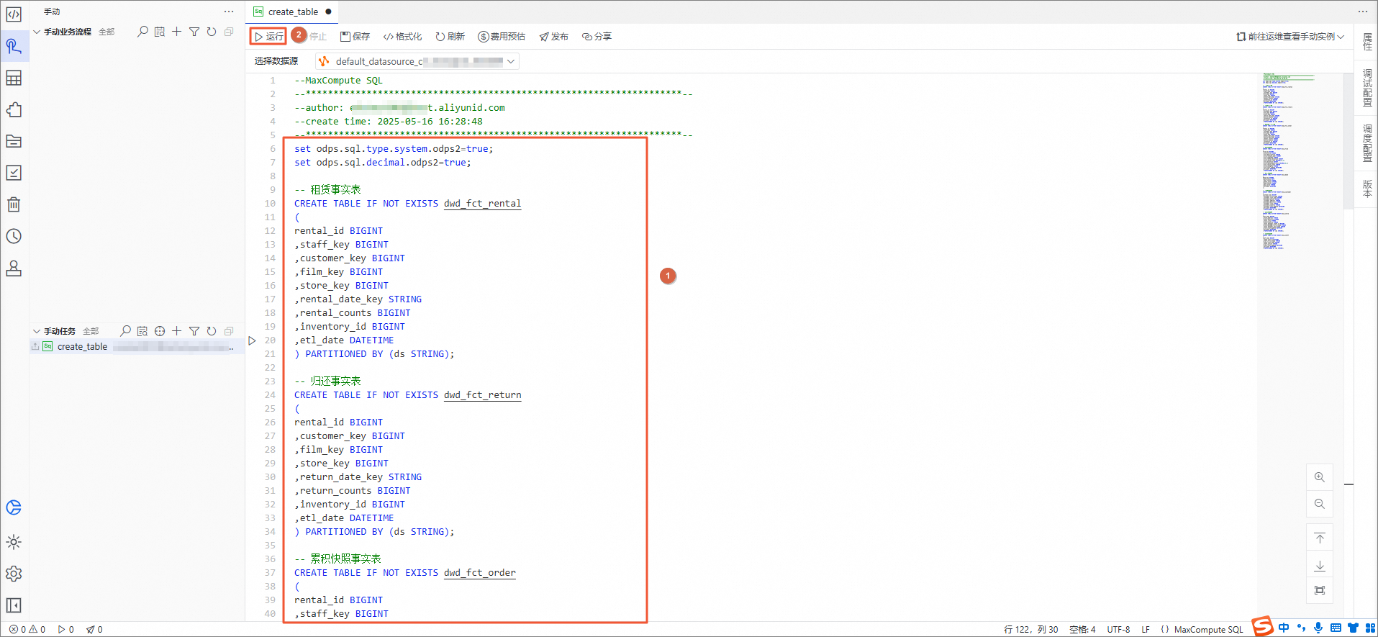Viewport: 1378px width, 637px height.
Task: Open the sidebar panel more options (...) menu
Action: point(229,12)
